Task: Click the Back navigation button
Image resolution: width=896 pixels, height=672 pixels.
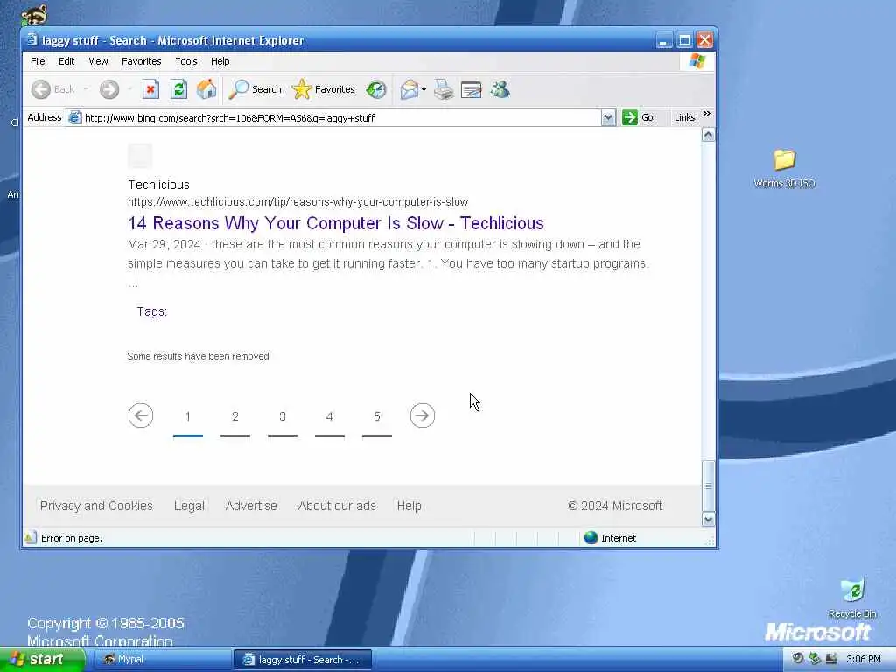Action: [53, 89]
